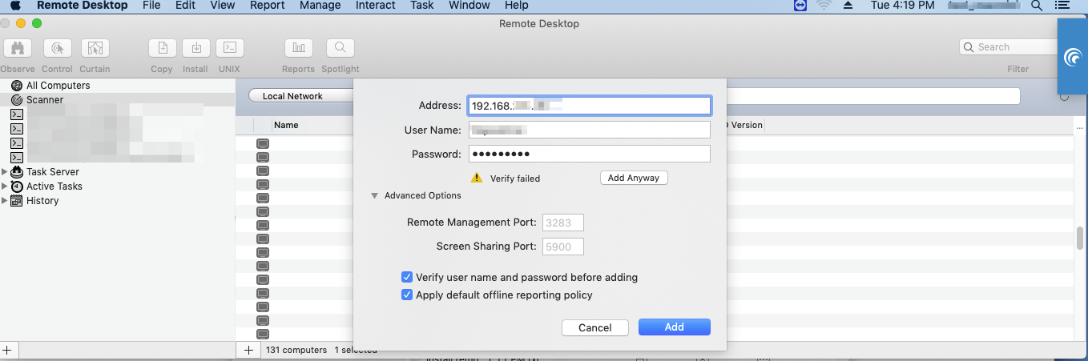This screenshot has height=361, width=1088.
Task: Click the Spotlight toolbar icon
Action: coord(340,47)
